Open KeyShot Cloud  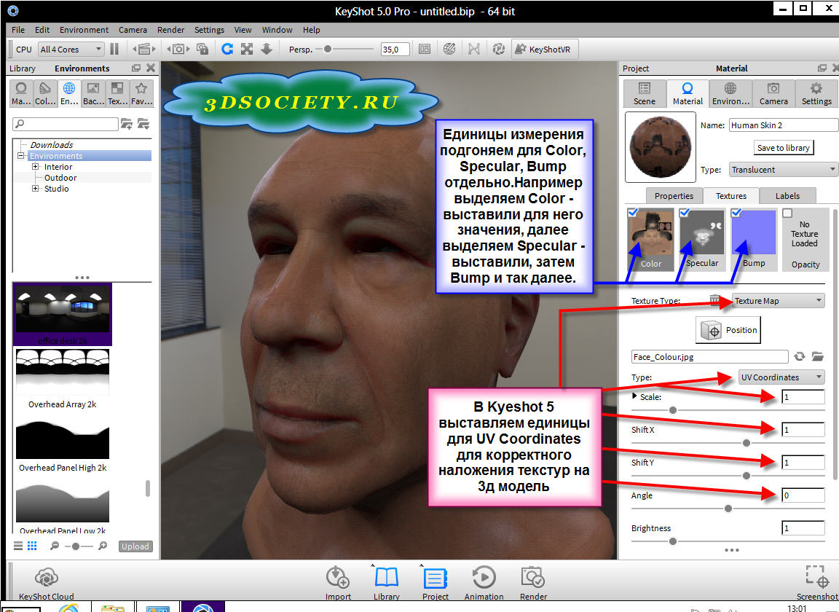point(47,583)
